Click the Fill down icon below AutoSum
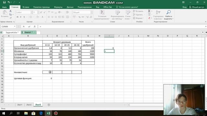Image resolution: width=207 pixels, height=116 pixels. coord(149,15)
